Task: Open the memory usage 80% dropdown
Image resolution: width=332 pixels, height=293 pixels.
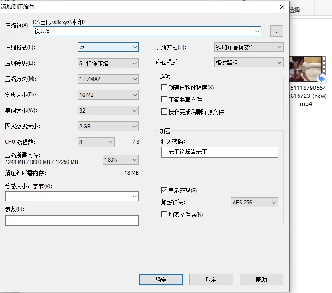Action: click(x=121, y=159)
